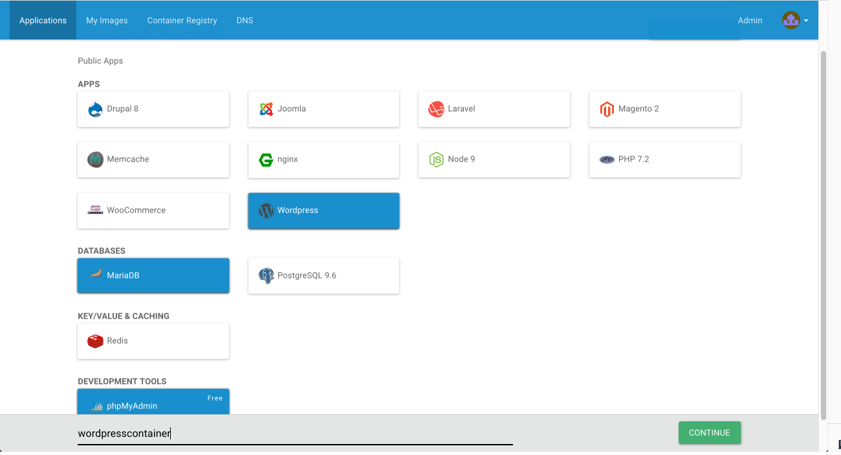The width and height of the screenshot is (841, 455).
Task: Click the Free badge on phpMyAdmin
Action: coord(215,398)
